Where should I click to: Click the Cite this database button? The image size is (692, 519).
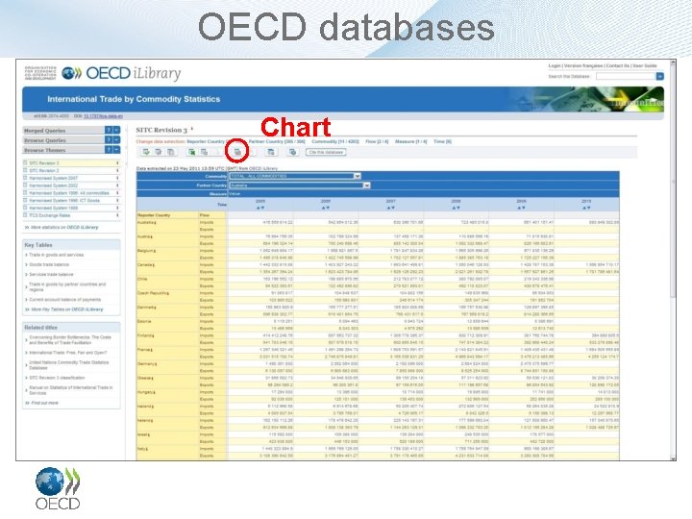326,152
